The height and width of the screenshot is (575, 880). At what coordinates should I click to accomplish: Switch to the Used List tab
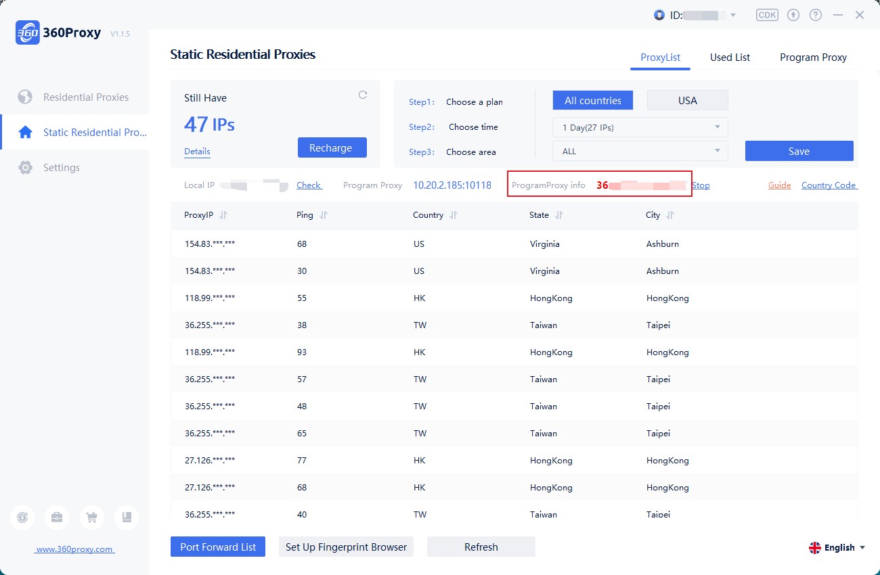tap(730, 57)
